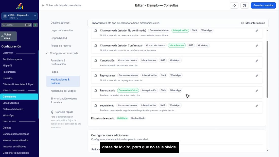
Task: Open Objetos in sidebar
Action: [7, 128]
